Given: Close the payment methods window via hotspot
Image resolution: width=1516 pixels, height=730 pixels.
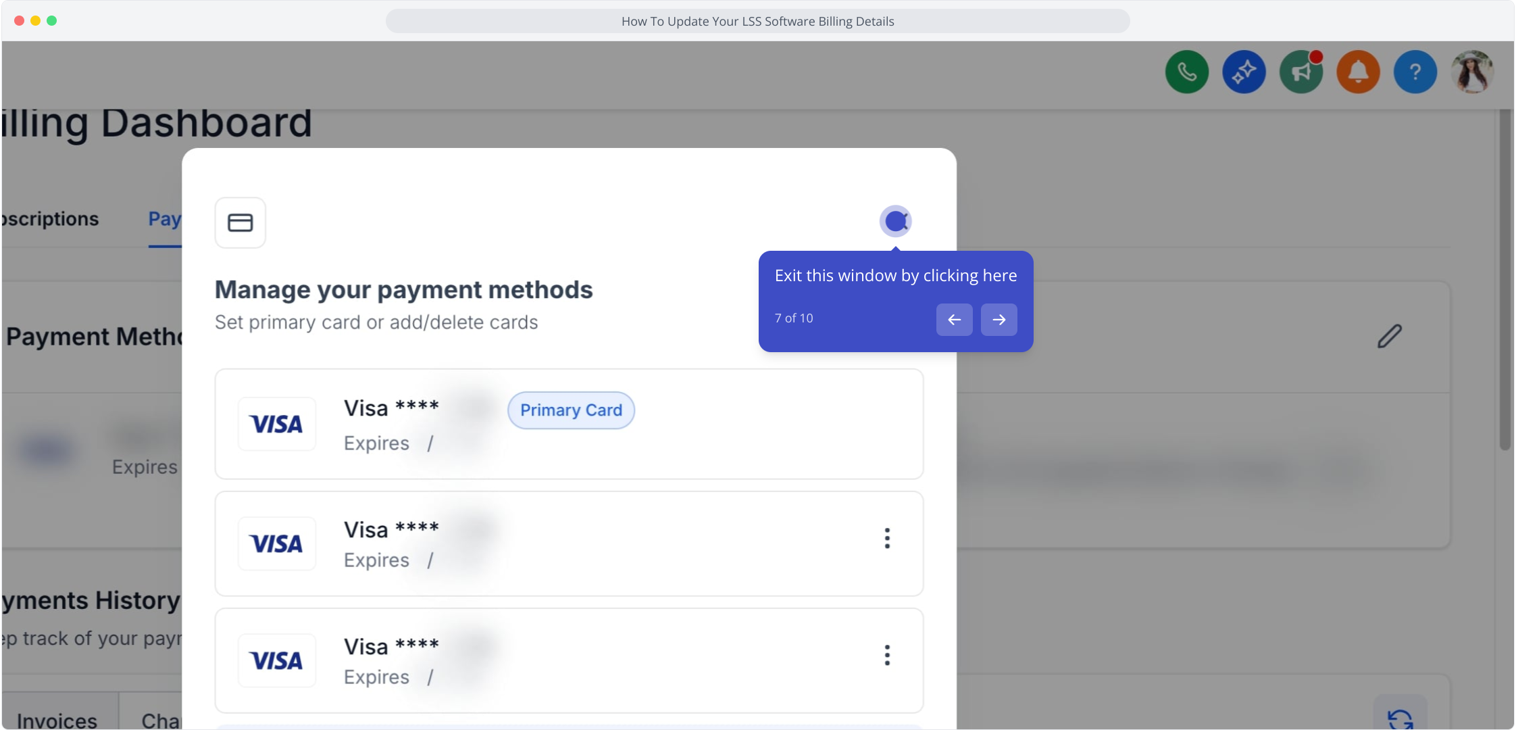Looking at the screenshot, I should [x=896, y=221].
